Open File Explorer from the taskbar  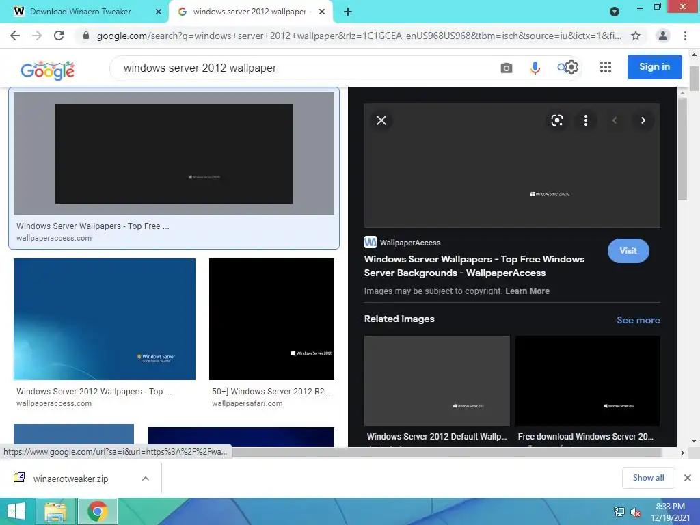tap(55, 511)
